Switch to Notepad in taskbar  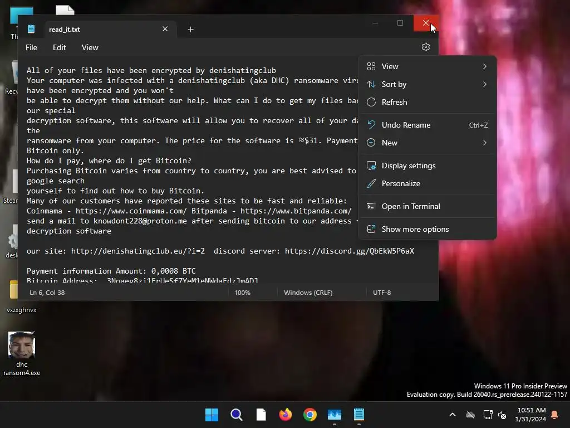[359, 415]
